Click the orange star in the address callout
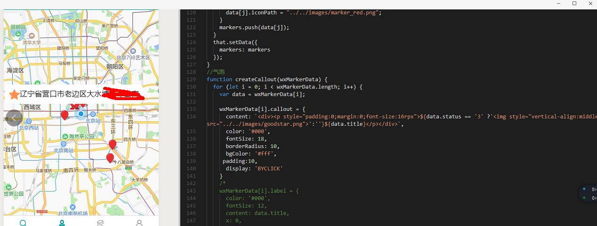Screen dimensions: 597x226 tap(14, 94)
